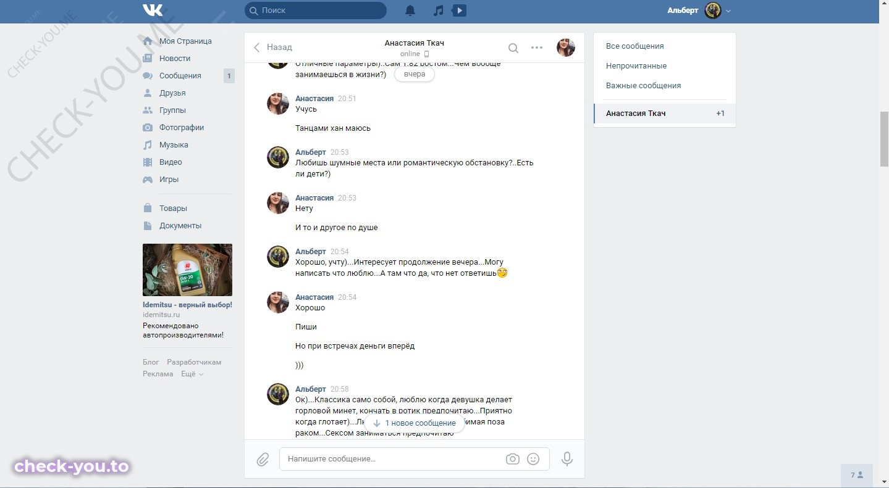The height and width of the screenshot is (488, 889).
Task: Open the emoji smiley picker
Action: coord(533,459)
